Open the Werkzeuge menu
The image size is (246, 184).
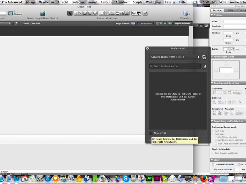coord(154,2)
